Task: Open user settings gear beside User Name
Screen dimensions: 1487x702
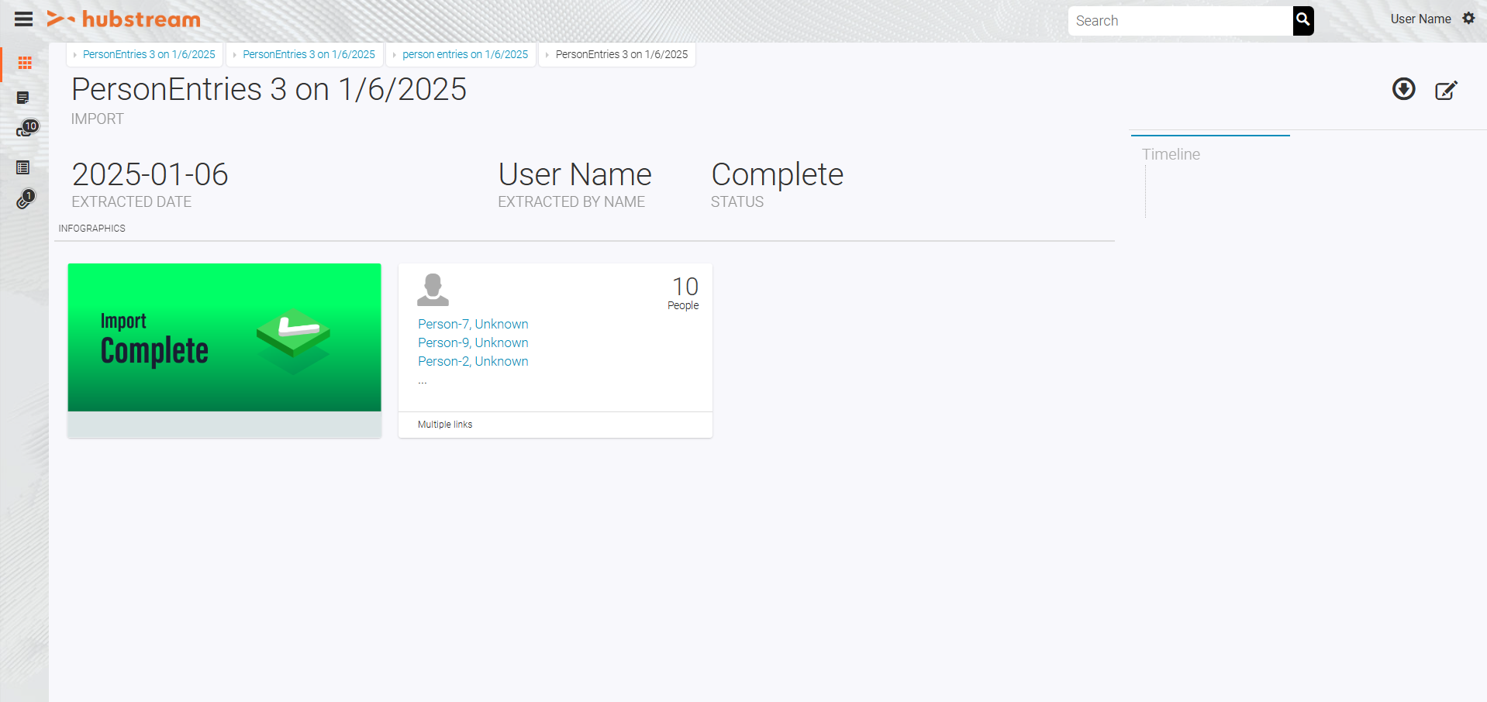Action: pyautogui.click(x=1469, y=18)
